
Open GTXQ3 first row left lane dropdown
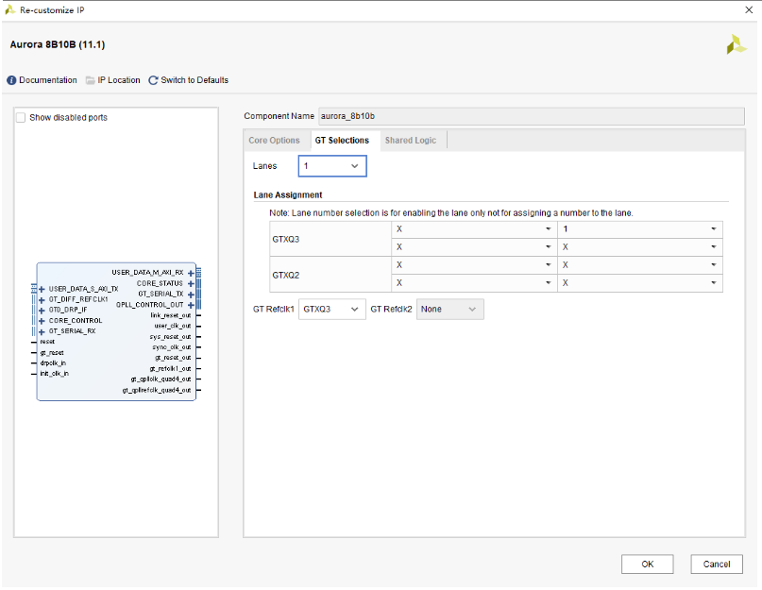(x=474, y=229)
